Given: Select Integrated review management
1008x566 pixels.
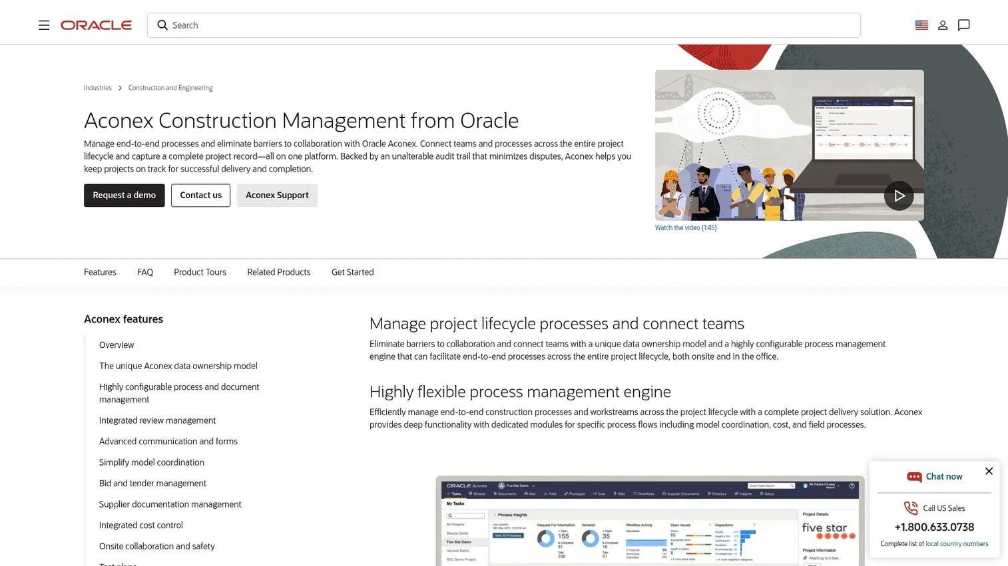Looking at the screenshot, I should 157,420.
